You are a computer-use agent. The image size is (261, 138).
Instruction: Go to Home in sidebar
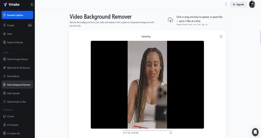click(x=10, y=34)
